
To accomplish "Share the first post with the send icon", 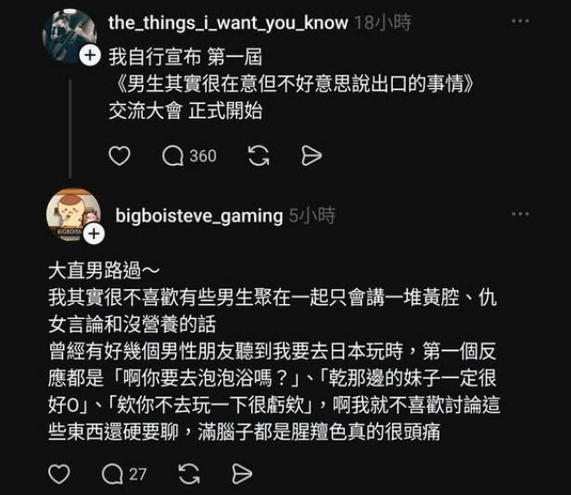I will tap(311, 156).
